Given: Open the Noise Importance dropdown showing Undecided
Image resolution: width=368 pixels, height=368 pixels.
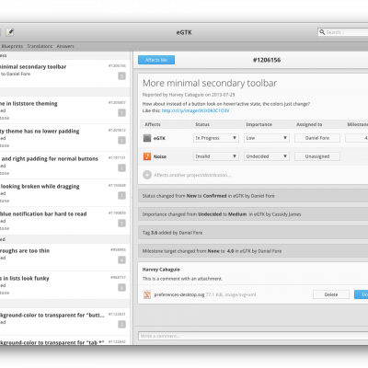Looking at the screenshot, I should (x=267, y=156).
